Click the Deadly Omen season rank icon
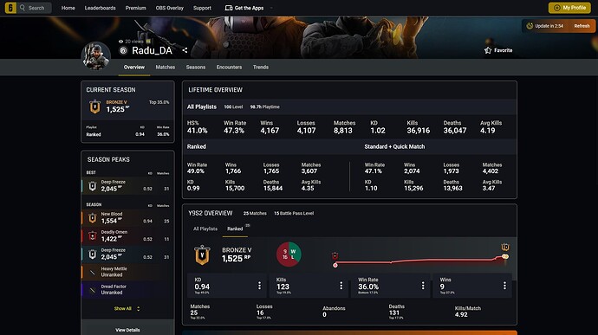This screenshot has width=598, height=335. [x=92, y=236]
